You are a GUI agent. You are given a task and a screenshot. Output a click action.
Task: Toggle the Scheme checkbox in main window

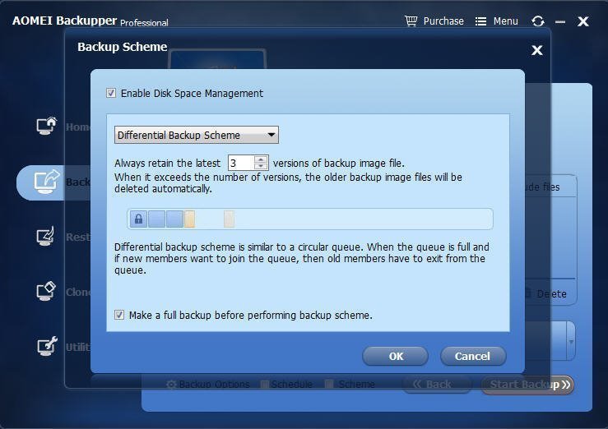(329, 384)
